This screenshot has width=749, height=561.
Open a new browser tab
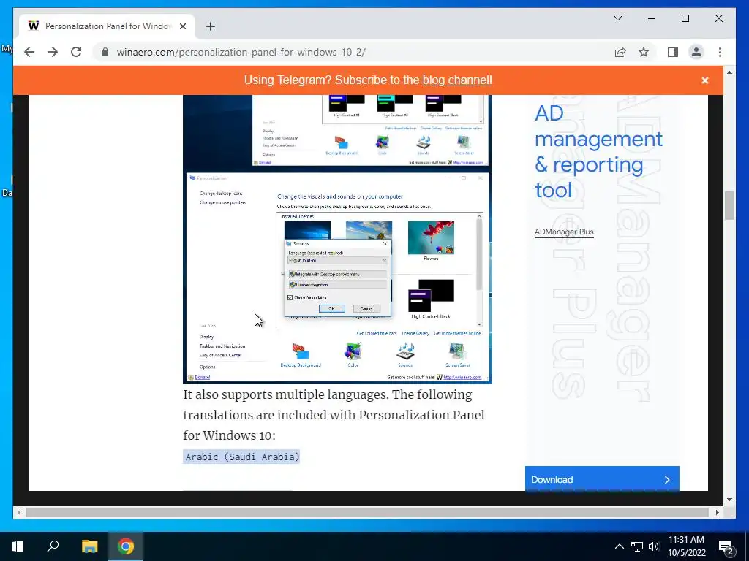tap(211, 26)
